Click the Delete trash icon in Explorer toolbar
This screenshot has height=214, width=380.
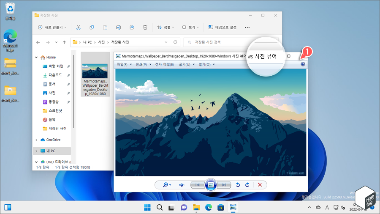click(145, 27)
